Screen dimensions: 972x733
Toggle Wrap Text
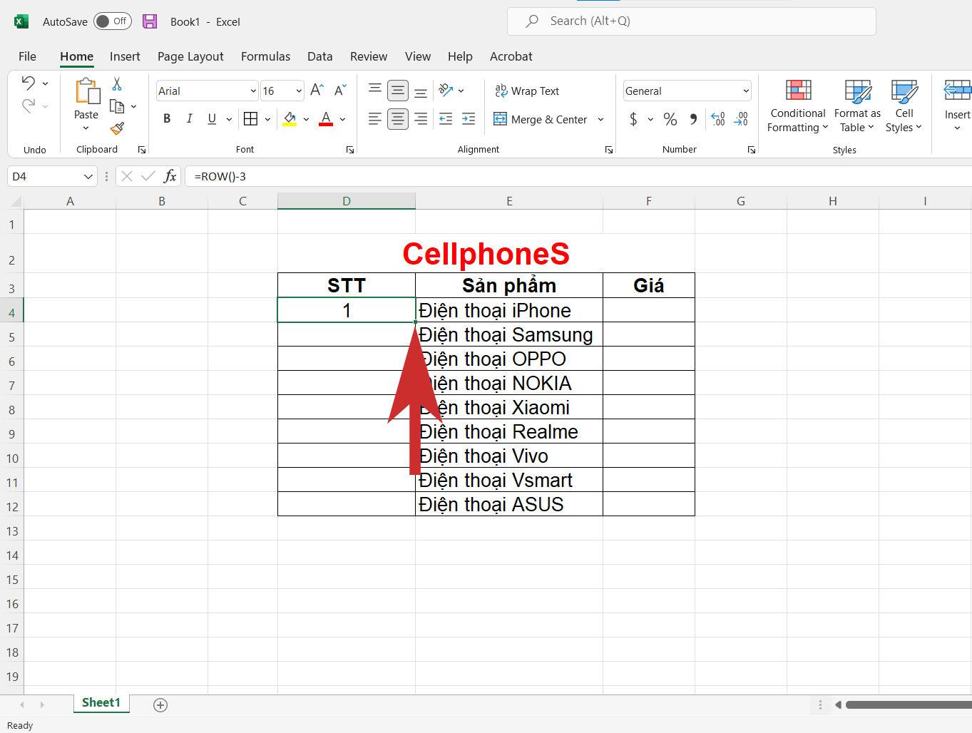528,91
